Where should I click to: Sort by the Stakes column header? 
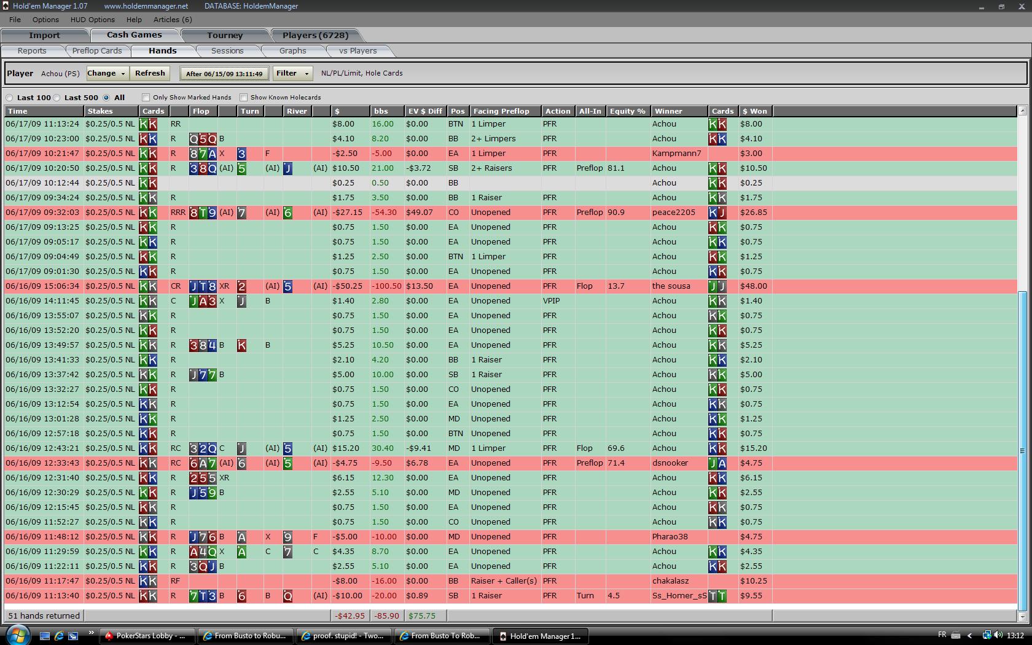[111, 111]
